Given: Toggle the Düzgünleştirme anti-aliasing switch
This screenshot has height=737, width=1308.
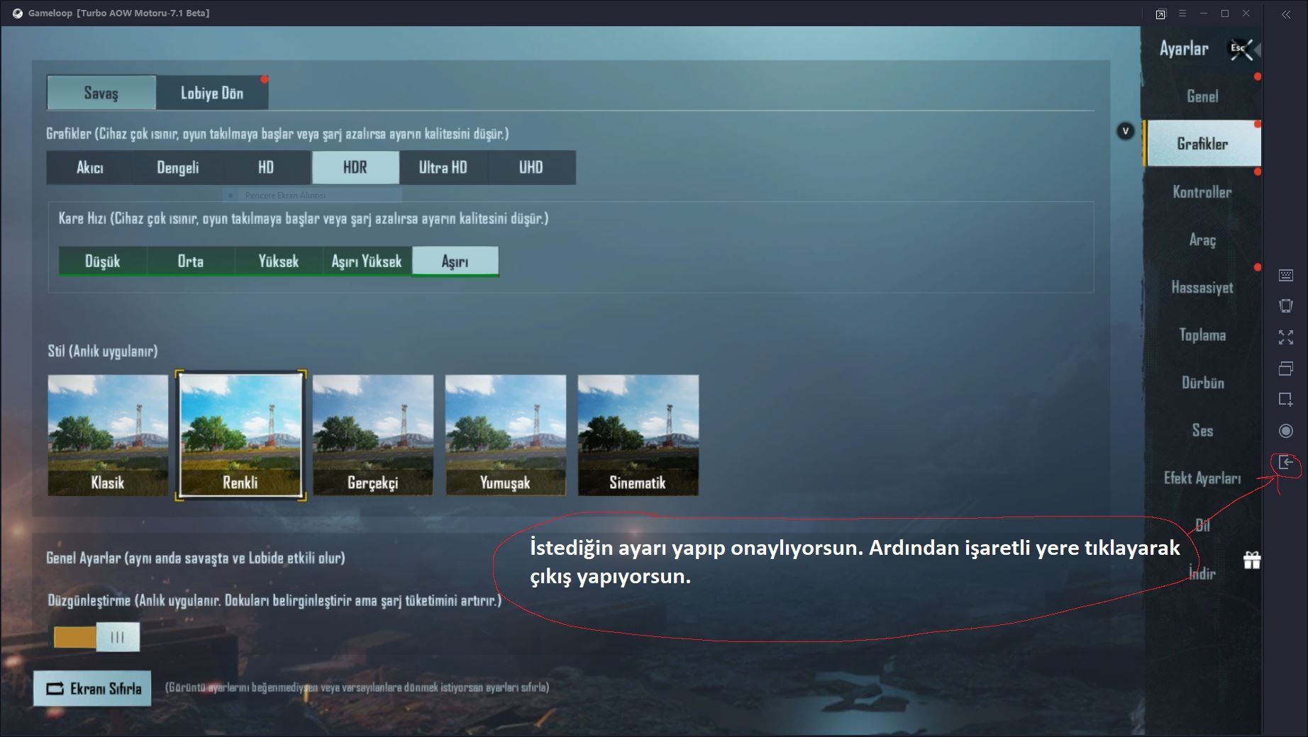Looking at the screenshot, I should (x=96, y=637).
